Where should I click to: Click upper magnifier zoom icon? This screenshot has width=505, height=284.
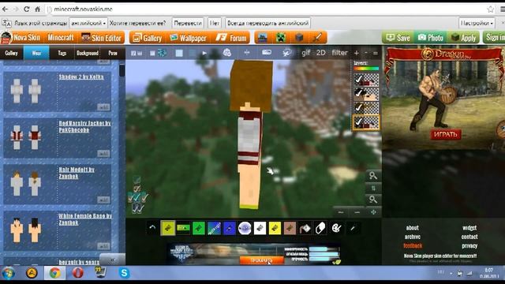[373, 176]
